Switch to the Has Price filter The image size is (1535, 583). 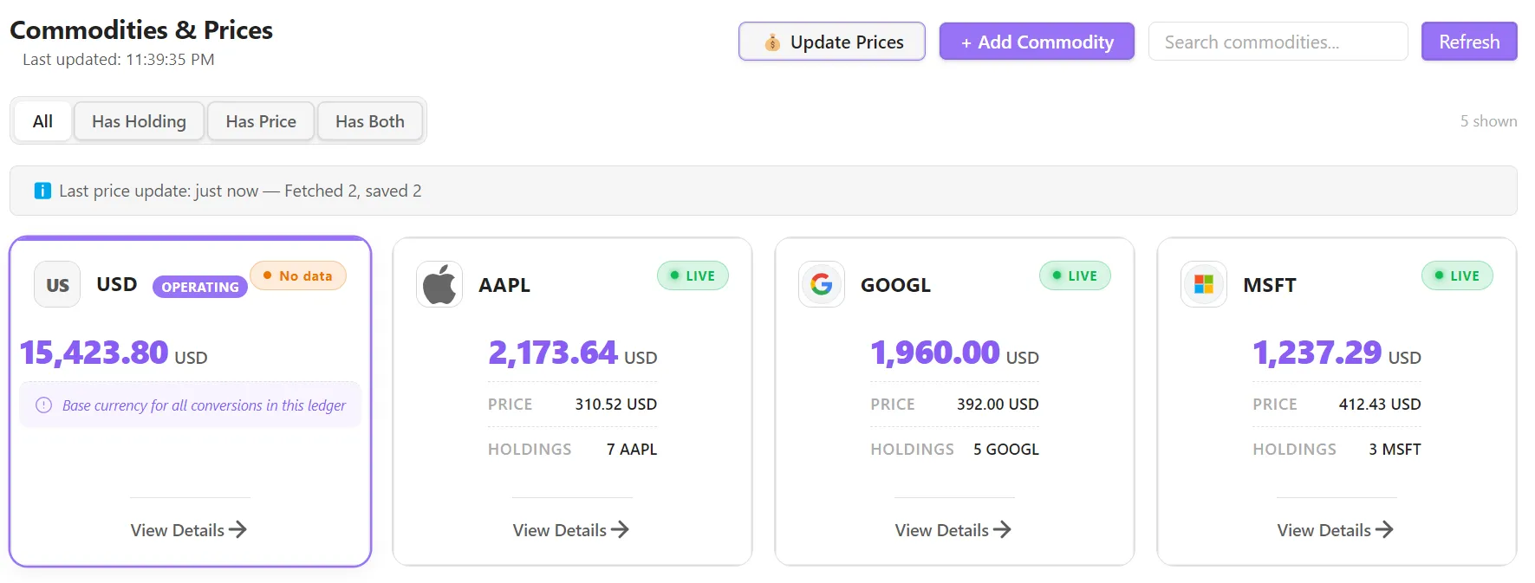point(261,121)
